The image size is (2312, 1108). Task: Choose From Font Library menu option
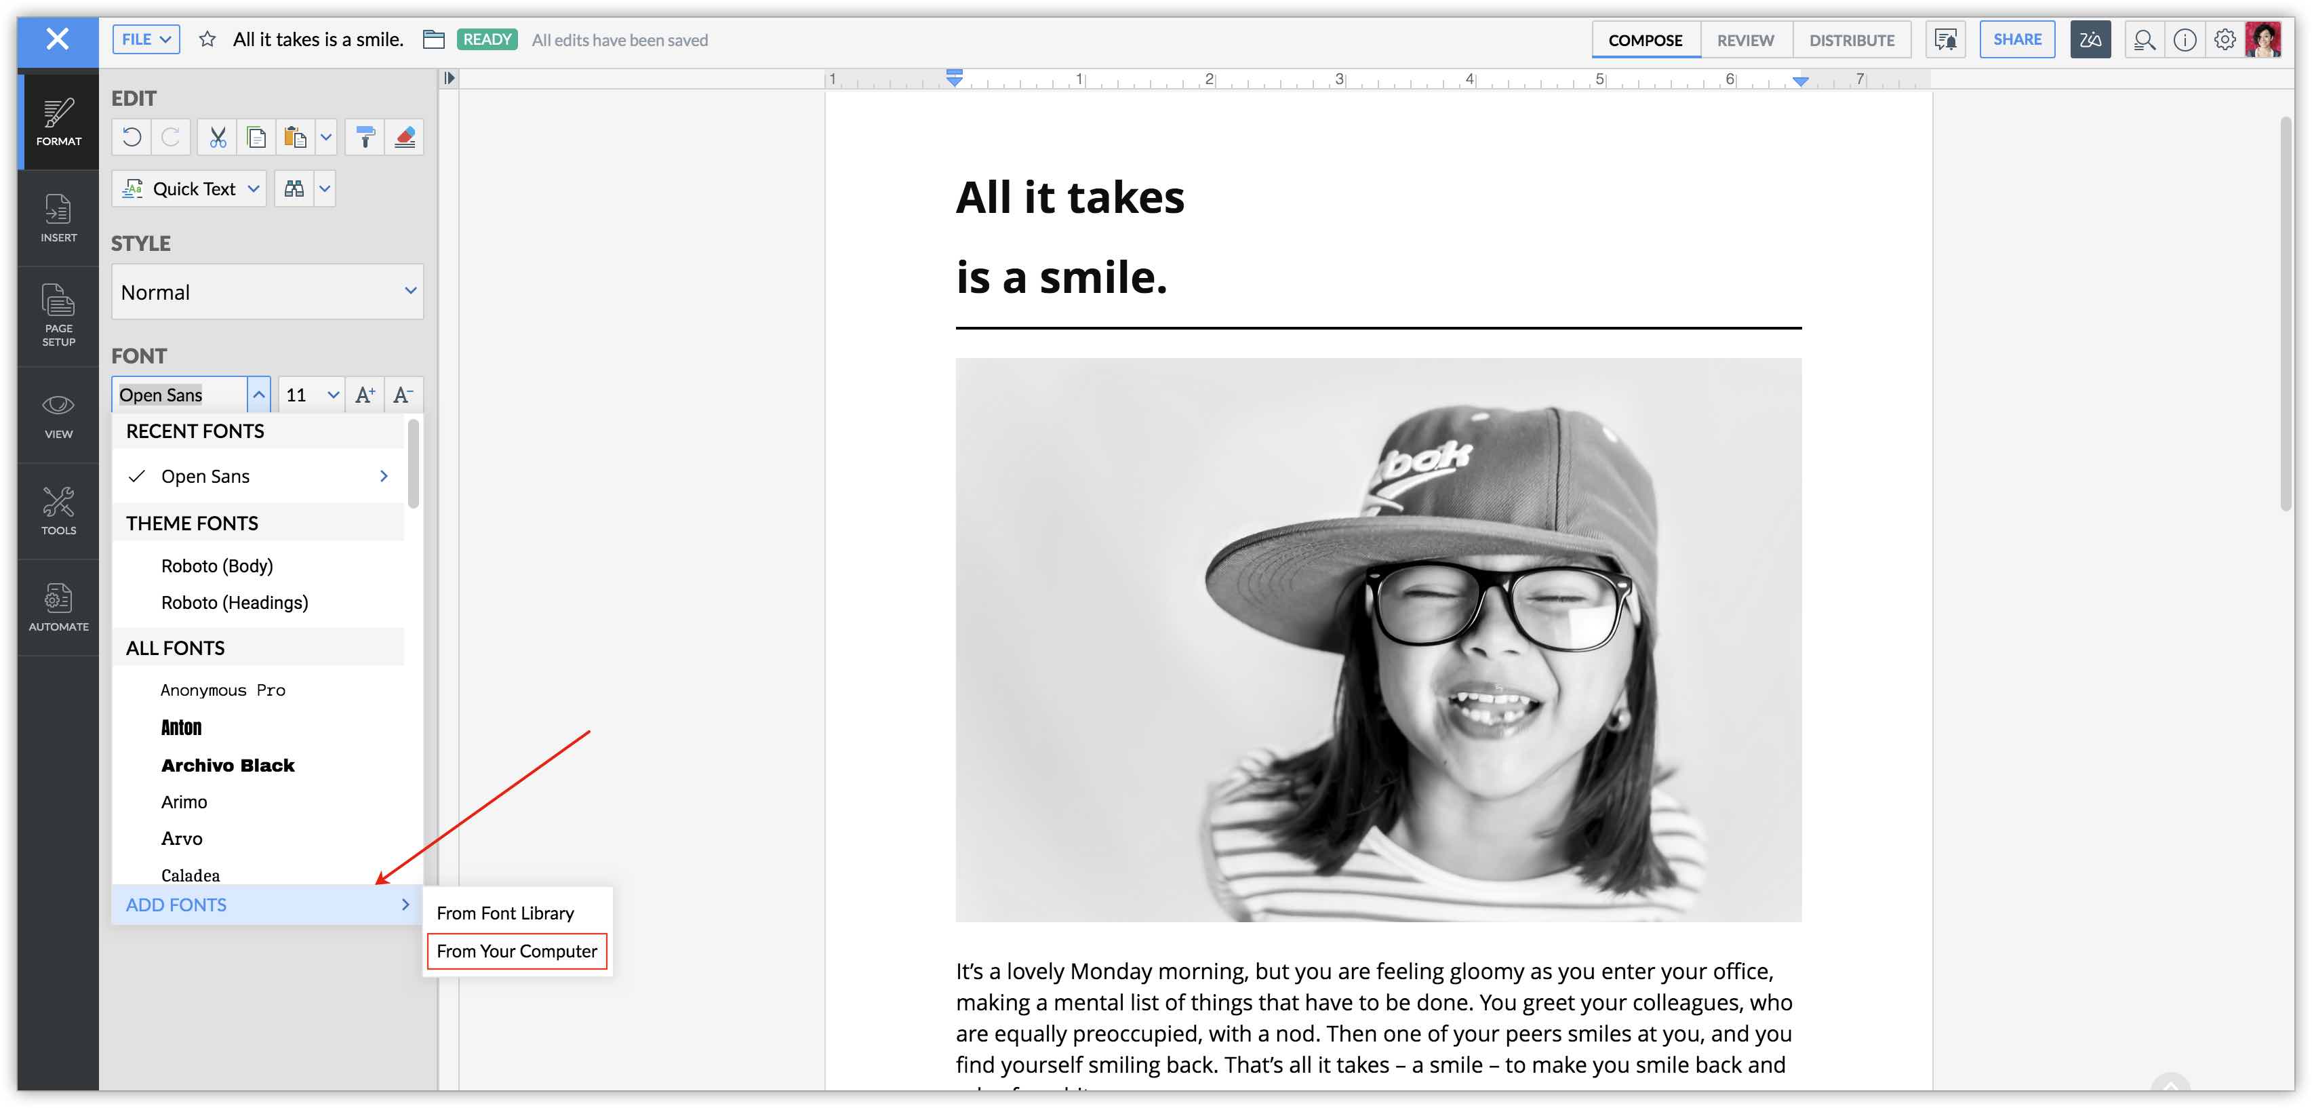click(x=505, y=912)
